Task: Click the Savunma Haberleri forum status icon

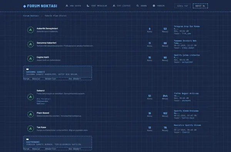Action: coord(31,44)
